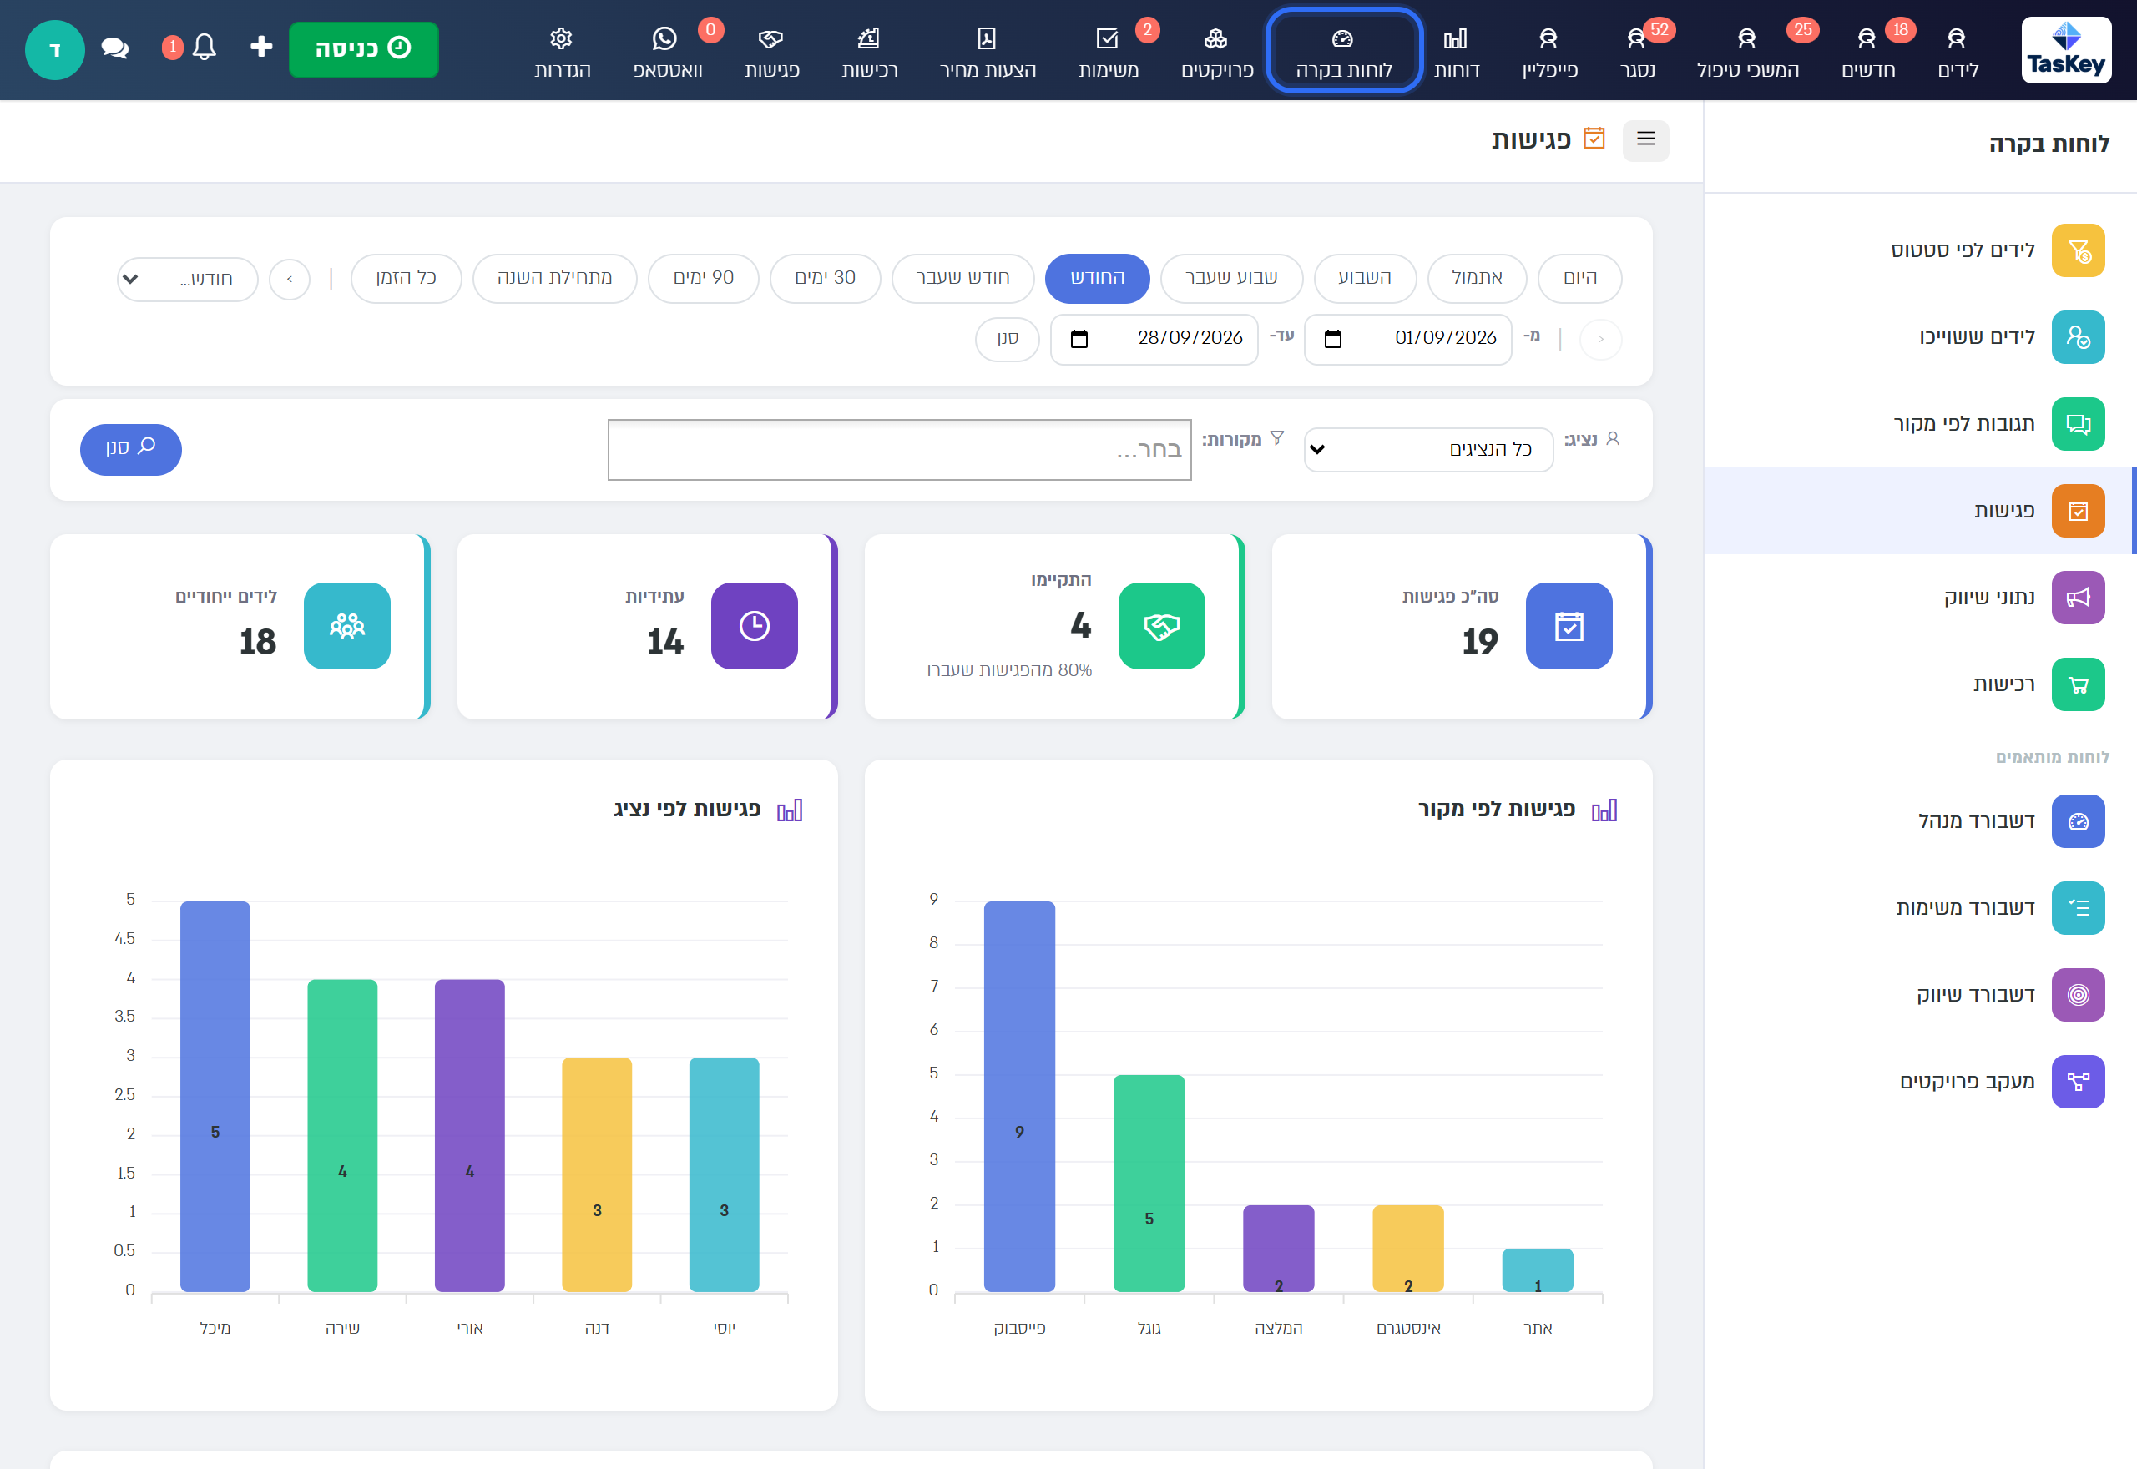
Task: Open the user avatar circle ד
Action: (55, 48)
